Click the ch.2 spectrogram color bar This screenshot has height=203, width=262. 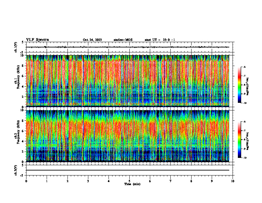pos(239,140)
